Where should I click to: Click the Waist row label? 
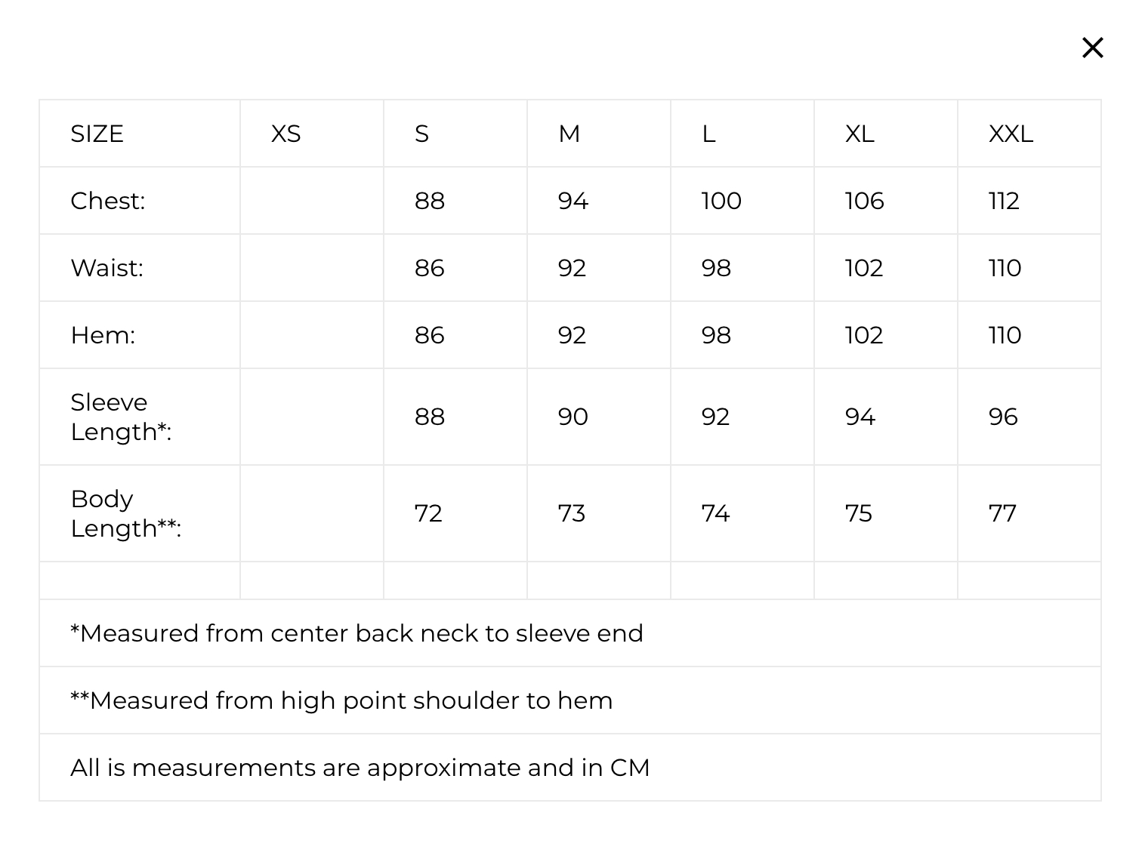coord(106,268)
